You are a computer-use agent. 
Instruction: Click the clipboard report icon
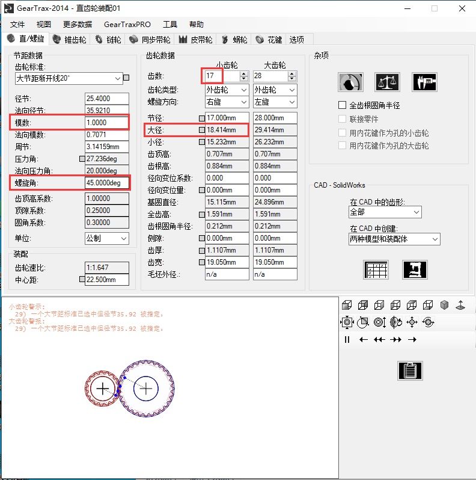click(410, 371)
